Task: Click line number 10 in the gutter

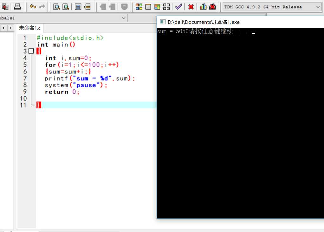Action: coord(23,98)
